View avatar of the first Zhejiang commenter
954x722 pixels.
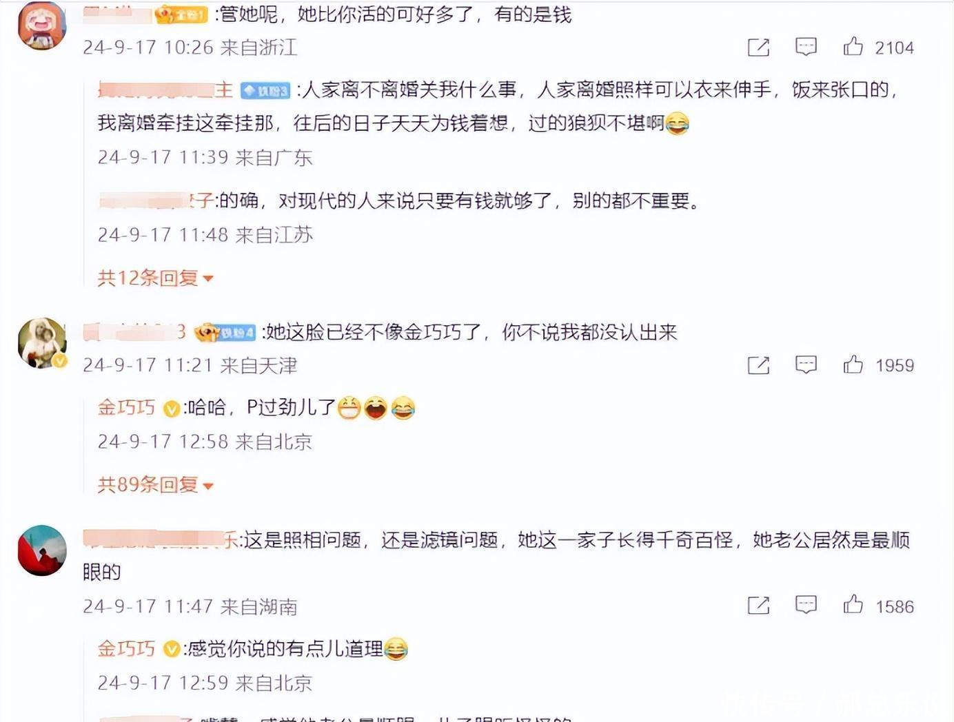pos(42,25)
